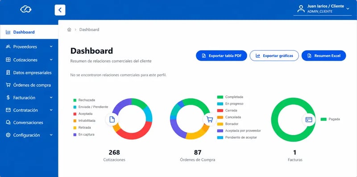Expand the Contratación submenu chevron
The image size is (357, 177).
(51, 110)
